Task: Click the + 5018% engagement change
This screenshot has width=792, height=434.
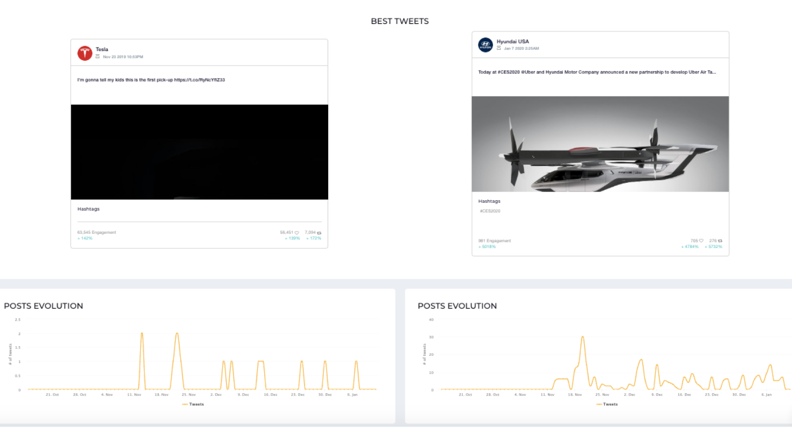Action: [487, 247]
